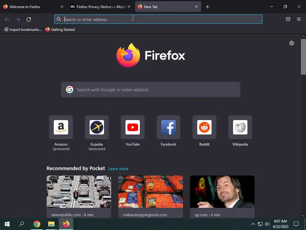Select the New Tab tab
The width and height of the screenshot is (306, 230).
click(168, 7)
